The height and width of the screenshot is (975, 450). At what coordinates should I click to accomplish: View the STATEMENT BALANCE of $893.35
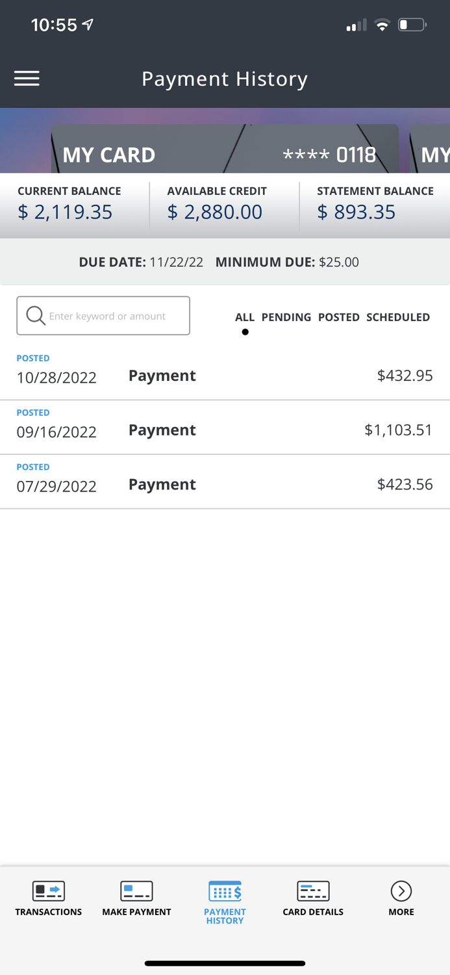[356, 212]
